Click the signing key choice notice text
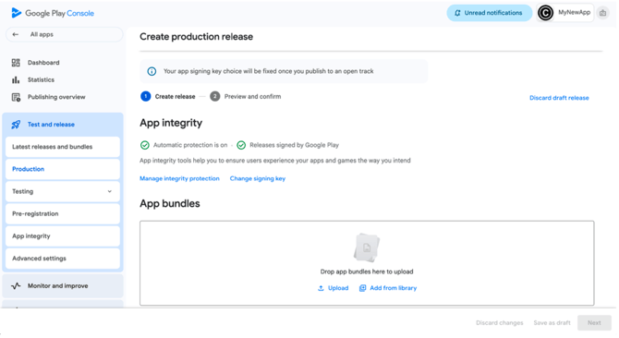 point(269,71)
